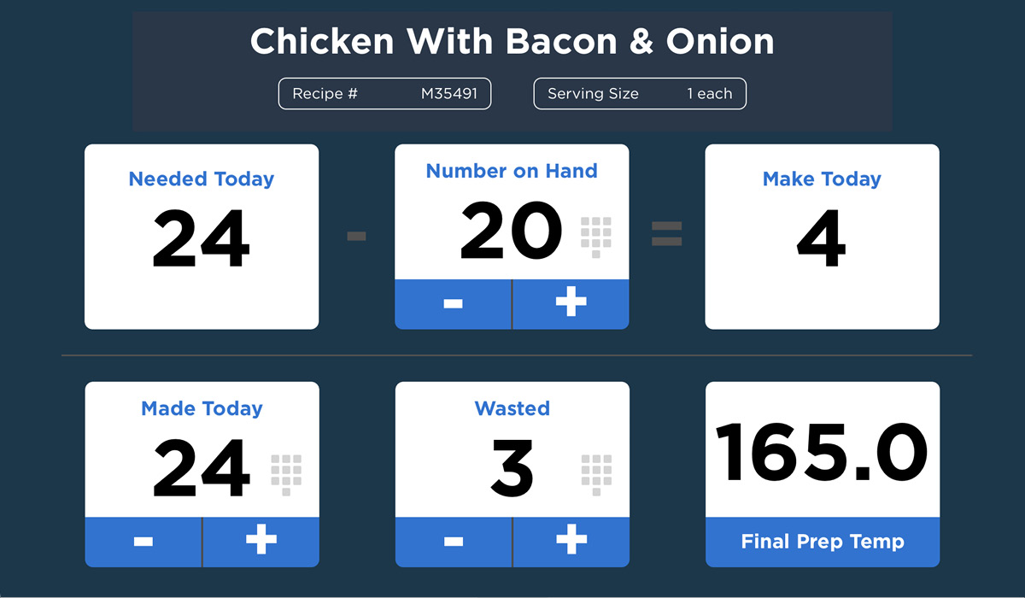
Task: Open keypad icon beside Made Today value
Action: click(x=286, y=475)
